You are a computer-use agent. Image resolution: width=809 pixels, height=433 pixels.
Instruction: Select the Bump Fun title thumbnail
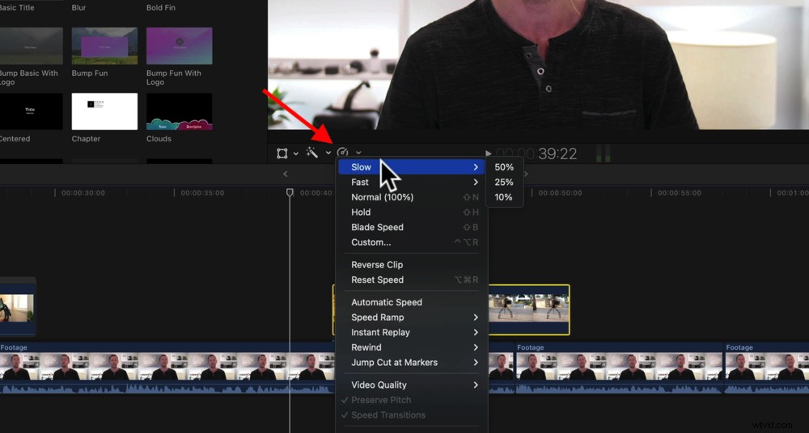tap(104, 46)
